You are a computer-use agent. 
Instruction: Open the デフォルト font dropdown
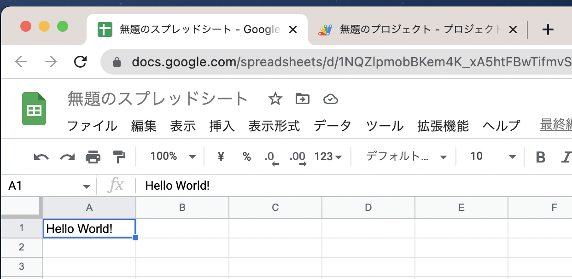407,157
